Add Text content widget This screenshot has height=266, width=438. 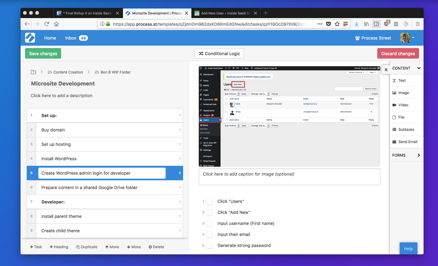[406, 81]
